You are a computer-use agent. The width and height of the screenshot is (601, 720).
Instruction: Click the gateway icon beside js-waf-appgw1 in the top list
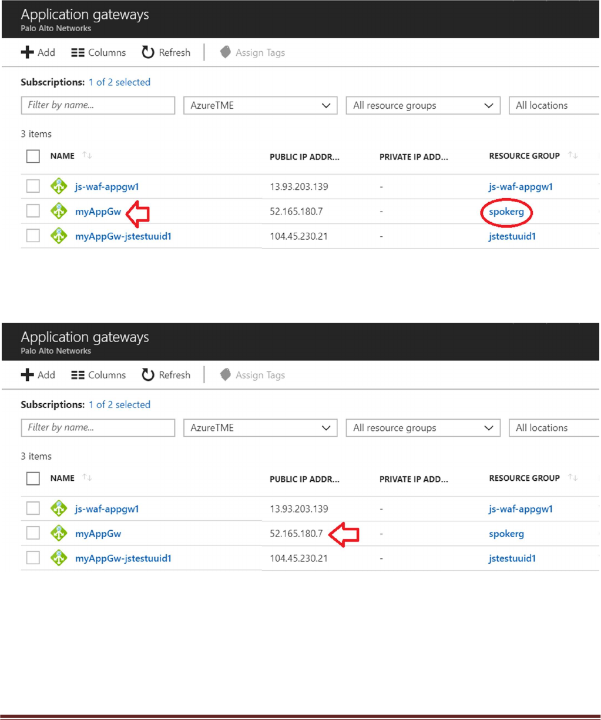[59, 186]
